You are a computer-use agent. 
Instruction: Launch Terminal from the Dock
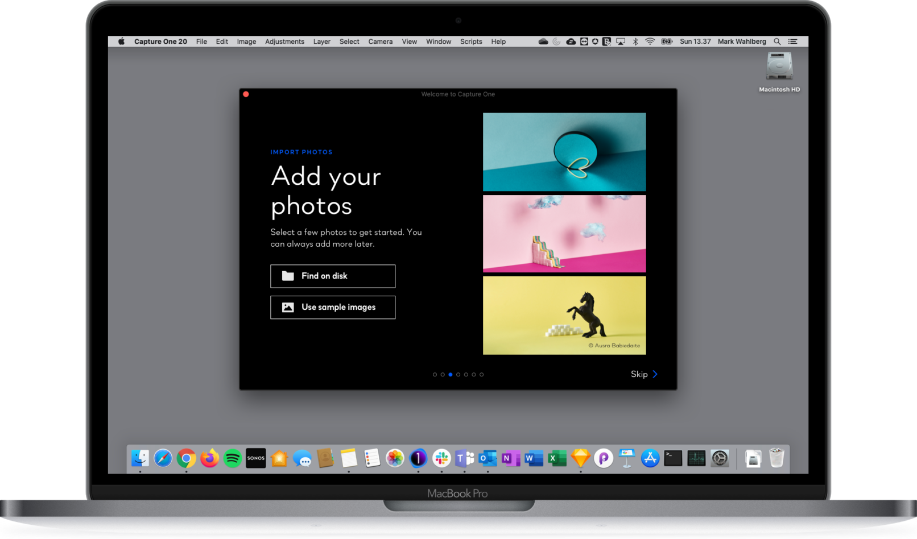673,458
